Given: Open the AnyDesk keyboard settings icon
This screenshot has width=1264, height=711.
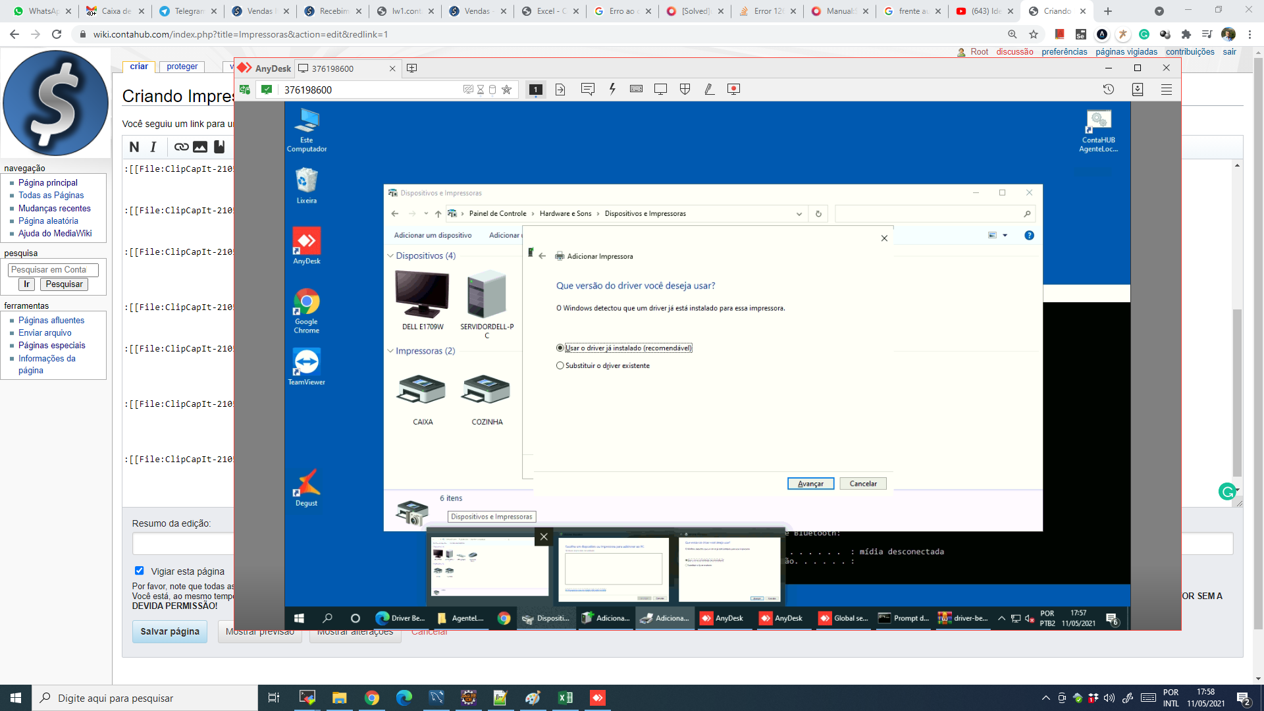Looking at the screenshot, I should (x=636, y=89).
